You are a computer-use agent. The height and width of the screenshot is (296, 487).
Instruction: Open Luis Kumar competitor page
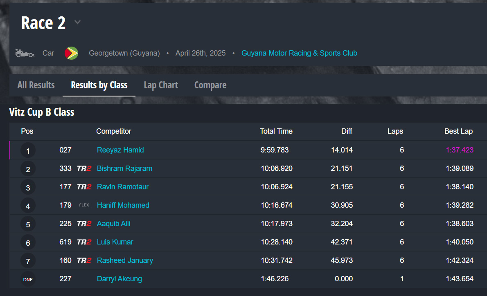[x=115, y=242]
